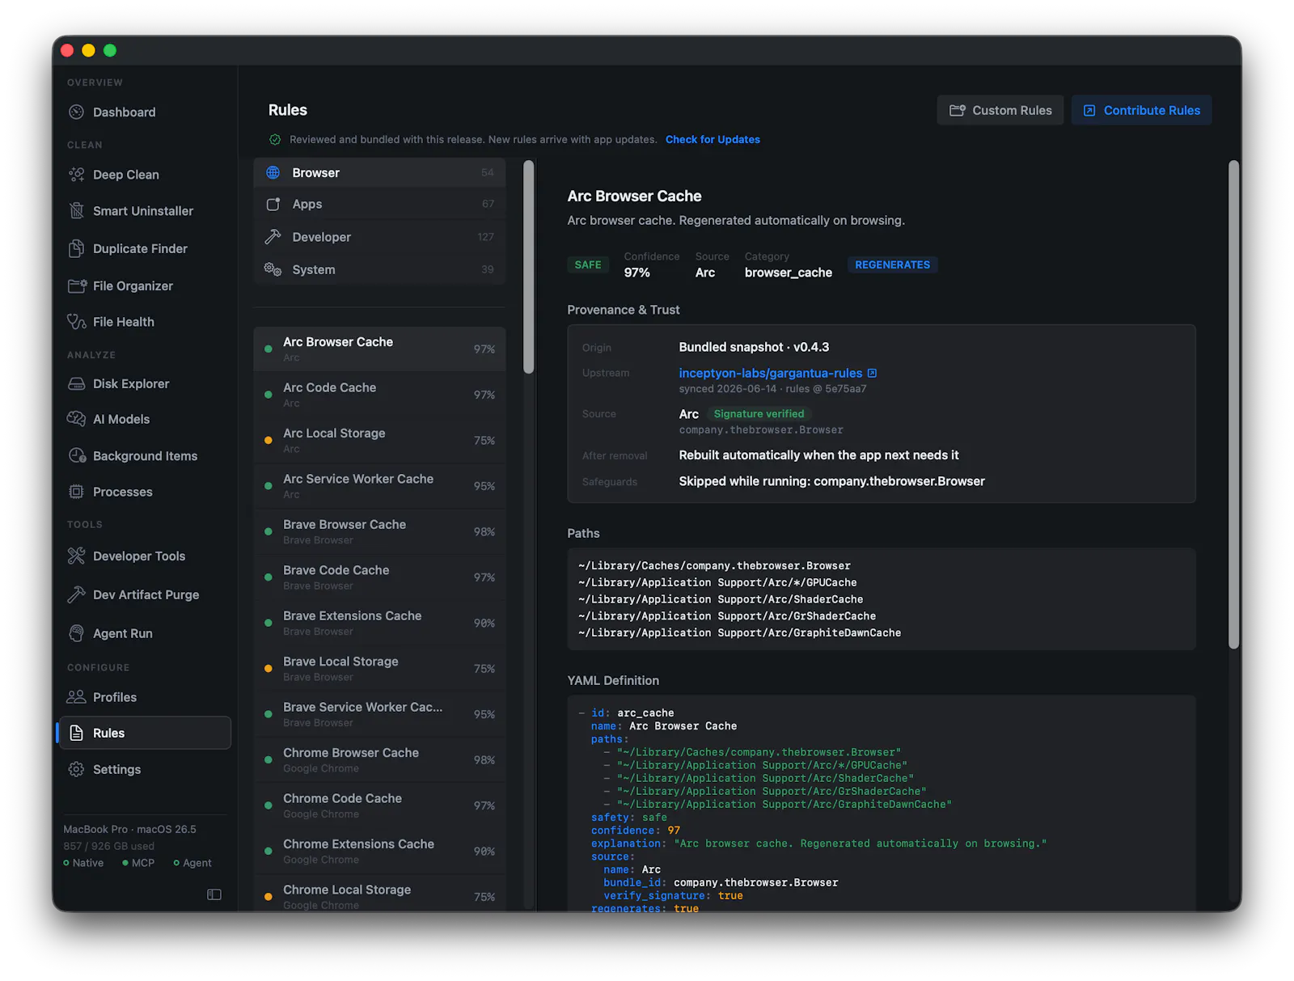Screen dimensions: 1294x981
Task: Select the Brave Browser Cache rule
Action: [379, 531]
